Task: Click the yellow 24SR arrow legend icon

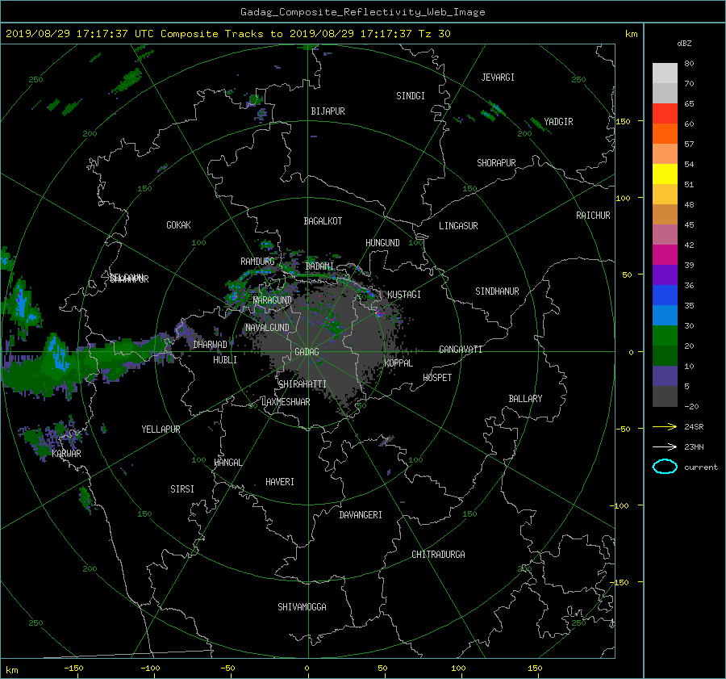Action: [x=665, y=426]
